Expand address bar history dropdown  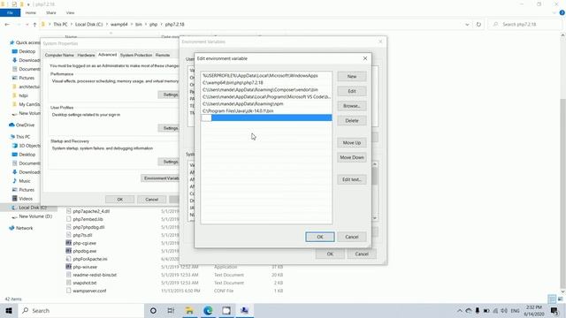click(468, 25)
